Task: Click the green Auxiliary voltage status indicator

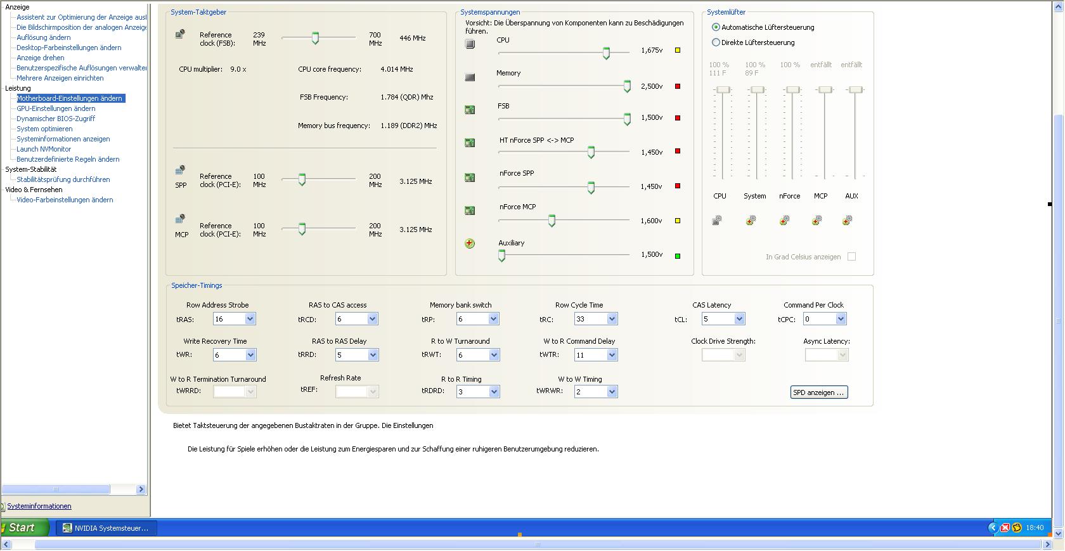Action: tap(678, 256)
